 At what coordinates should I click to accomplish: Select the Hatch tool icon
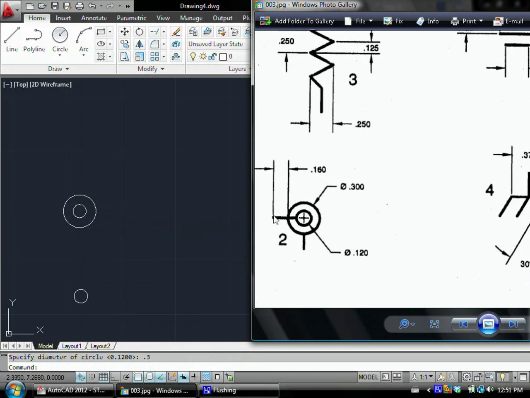pos(101,56)
